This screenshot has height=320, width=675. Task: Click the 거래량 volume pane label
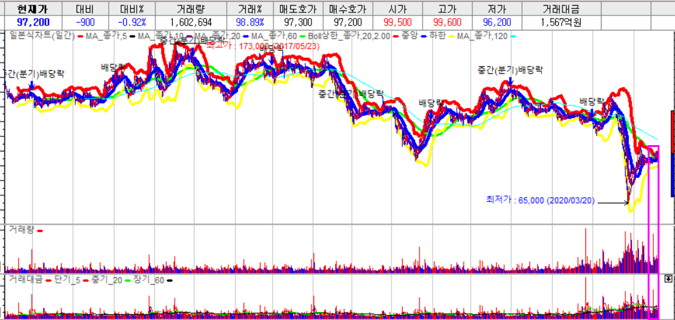21,230
